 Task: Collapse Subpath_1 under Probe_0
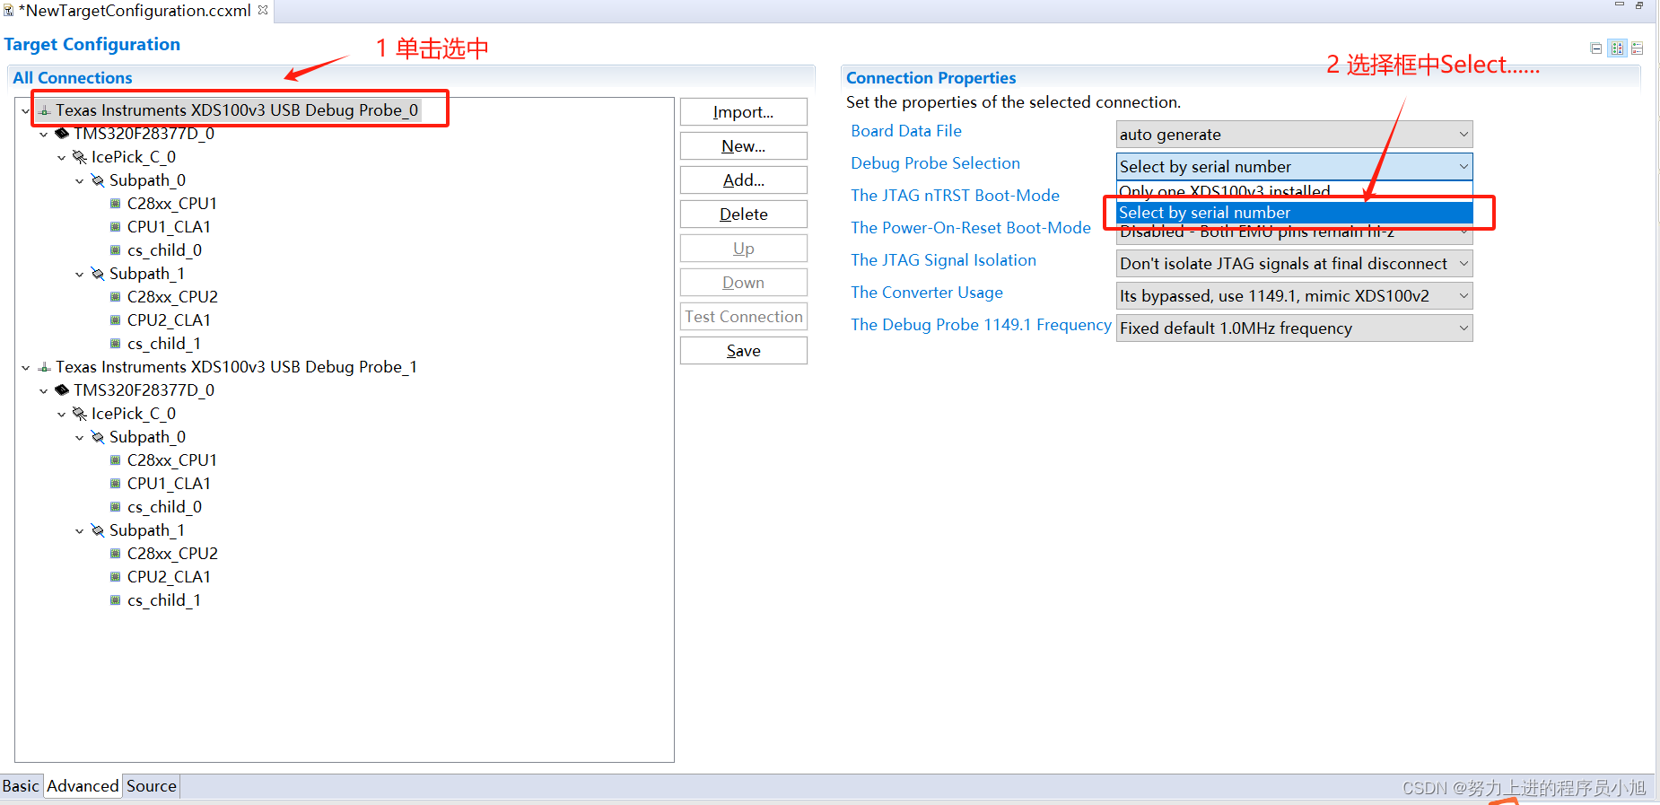click(x=80, y=275)
